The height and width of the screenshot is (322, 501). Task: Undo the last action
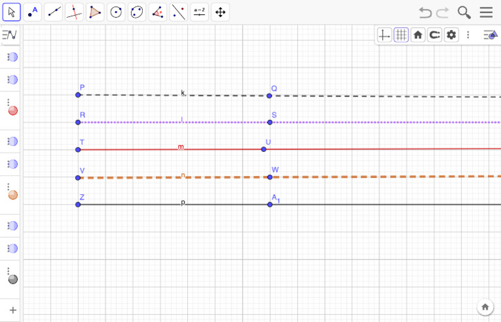425,12
